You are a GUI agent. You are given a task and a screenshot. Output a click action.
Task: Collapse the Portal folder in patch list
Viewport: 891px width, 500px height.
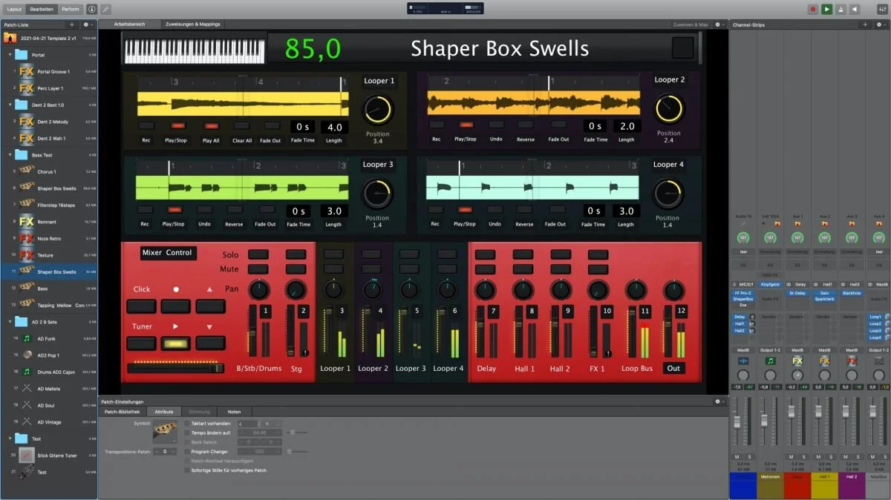point(10,55)
